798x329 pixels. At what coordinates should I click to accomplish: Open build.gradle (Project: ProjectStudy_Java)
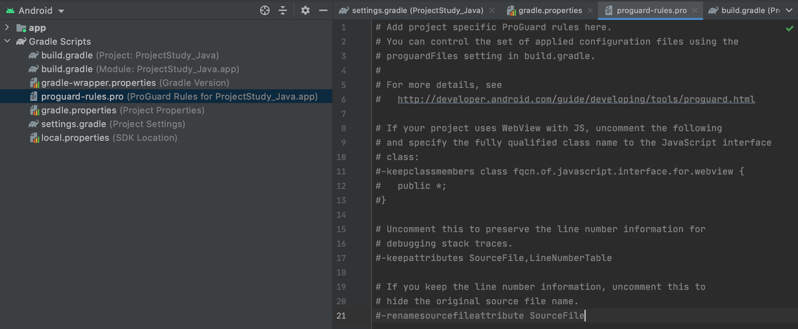point(130,55)
